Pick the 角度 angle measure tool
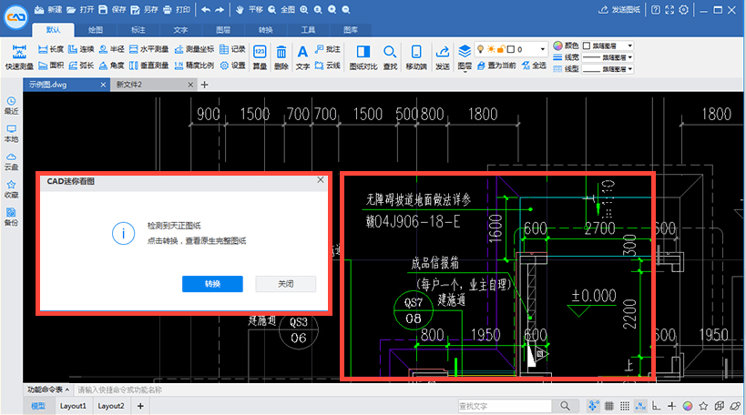Viewport: 746px width, 415px height. pyautogui.click(x=111, y=66)
